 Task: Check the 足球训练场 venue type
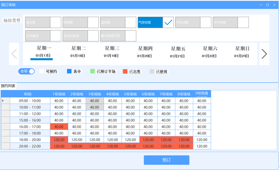pos(93,36)
